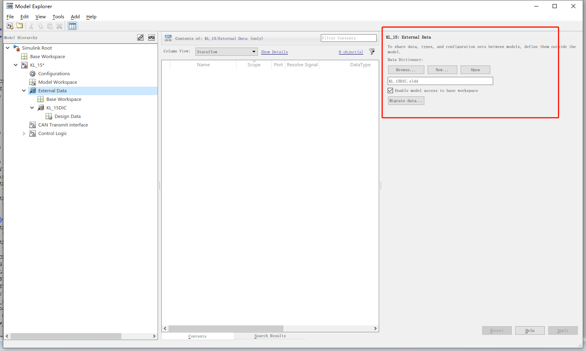Open the Add menu
The height and width of the screenshot is (351, 586).
75,17
